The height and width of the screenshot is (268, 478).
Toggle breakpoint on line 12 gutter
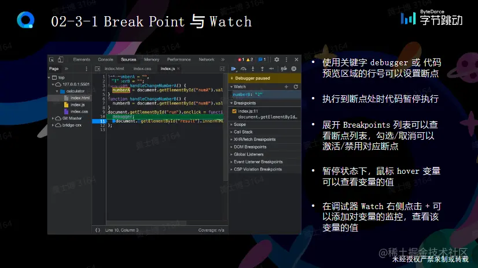click(102, 125)
